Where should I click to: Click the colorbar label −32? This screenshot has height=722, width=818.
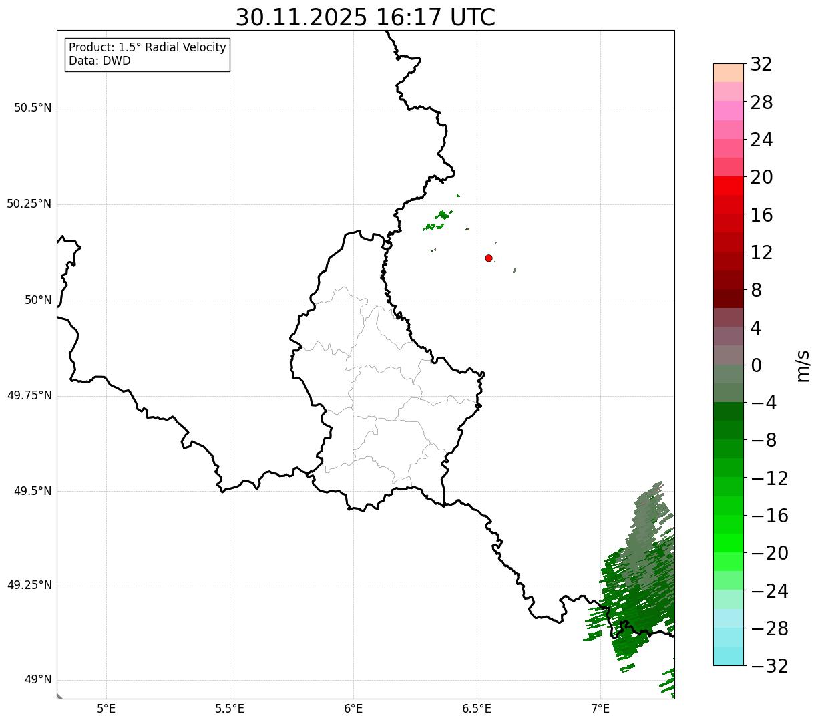[x=769, y=667]
